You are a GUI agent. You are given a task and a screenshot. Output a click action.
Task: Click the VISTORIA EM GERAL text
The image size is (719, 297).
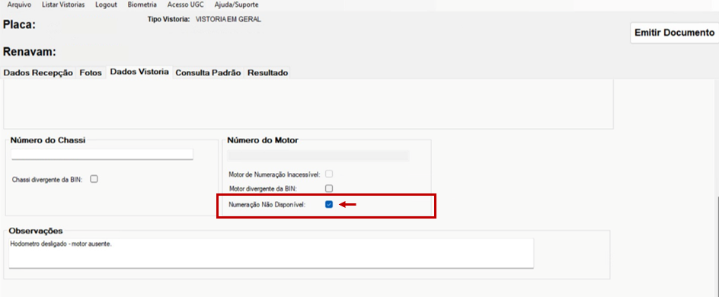point(228,20)
